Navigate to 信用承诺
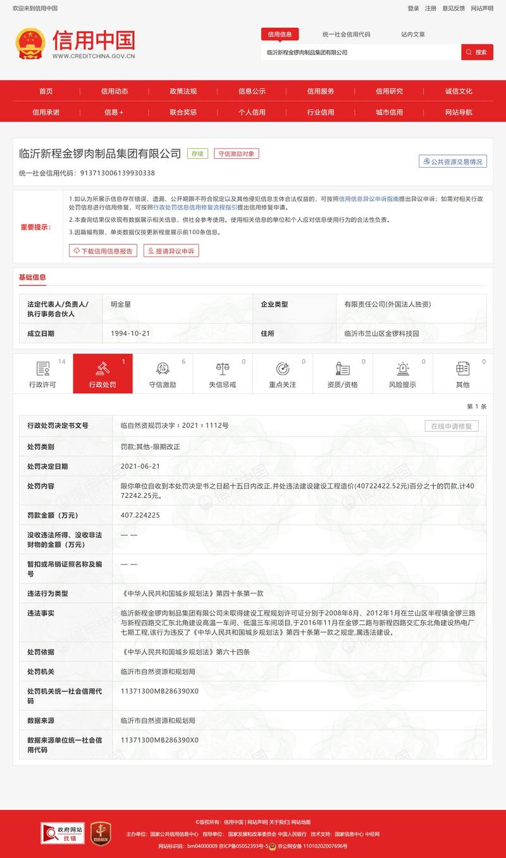Image resolution: width=506 pixels, height=858 pixels. (46, 112)
